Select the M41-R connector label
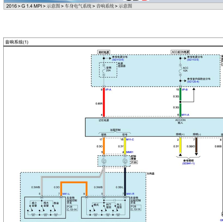The width and height of the screenshot is (223, 222). point(130,194)
